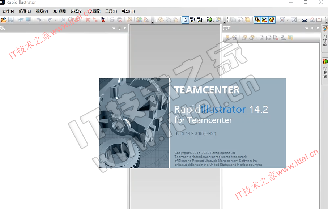Click the save floppy disk icon
The width and height of the screenshot is (328, 209).
pyautogui.click(x=11, y=20)
